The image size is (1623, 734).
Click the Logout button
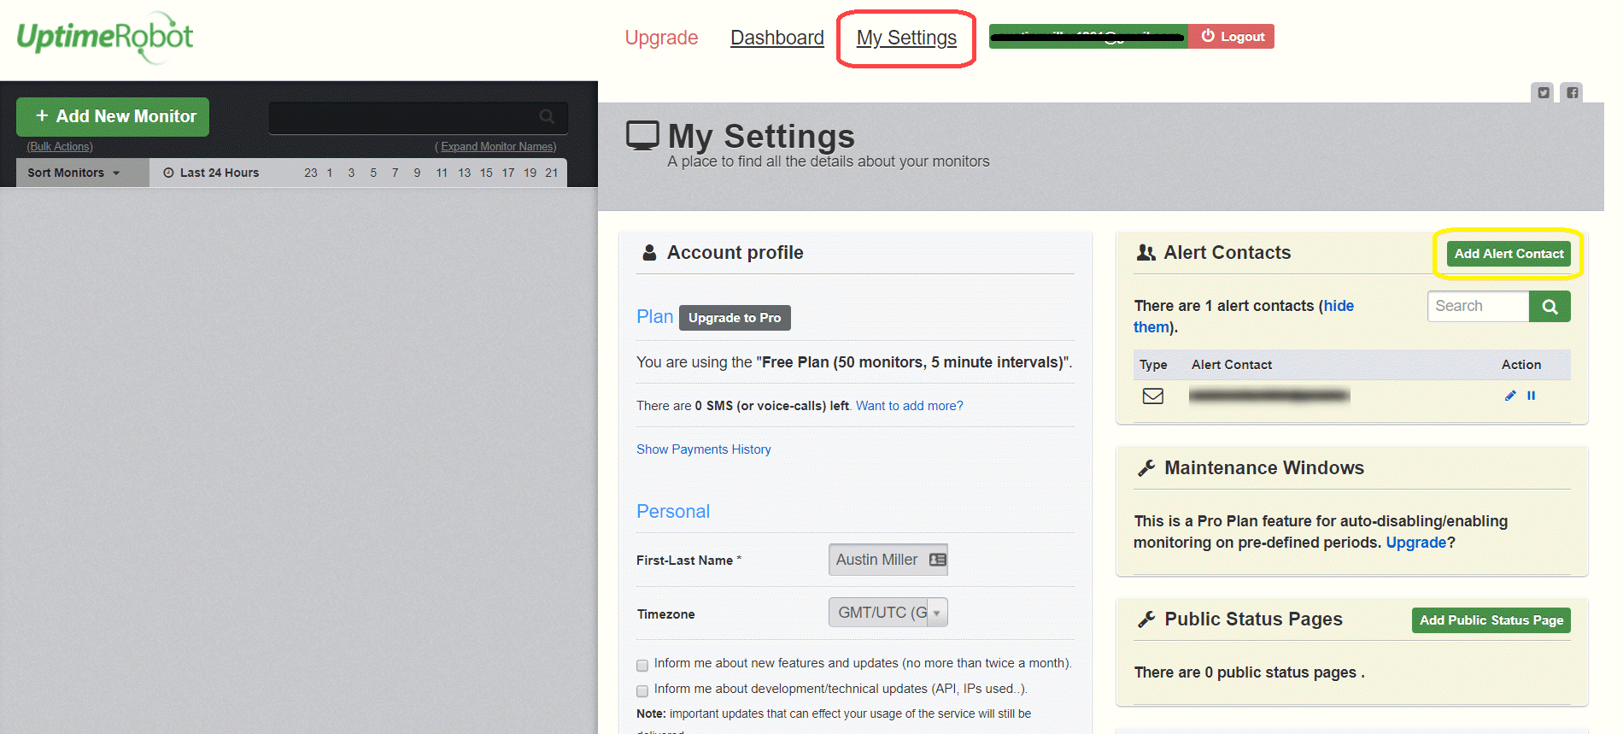point(1232,37)
